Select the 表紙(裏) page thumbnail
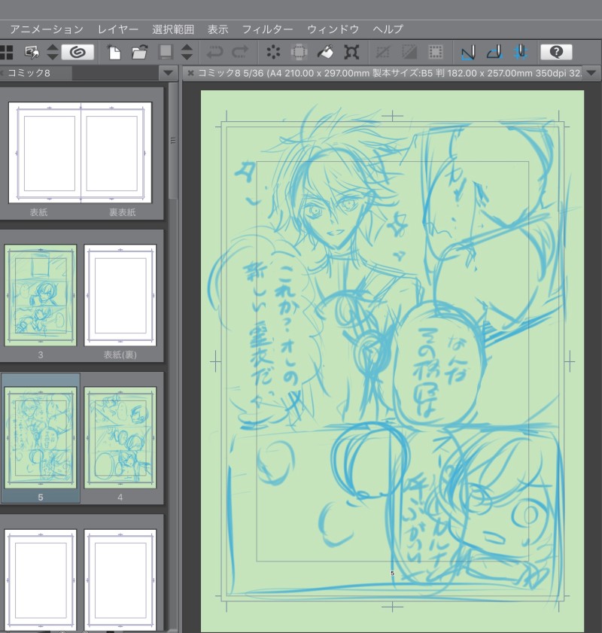The width and height of the screenshot is (602, 633). pyautogui.click(x=120, y=295)
